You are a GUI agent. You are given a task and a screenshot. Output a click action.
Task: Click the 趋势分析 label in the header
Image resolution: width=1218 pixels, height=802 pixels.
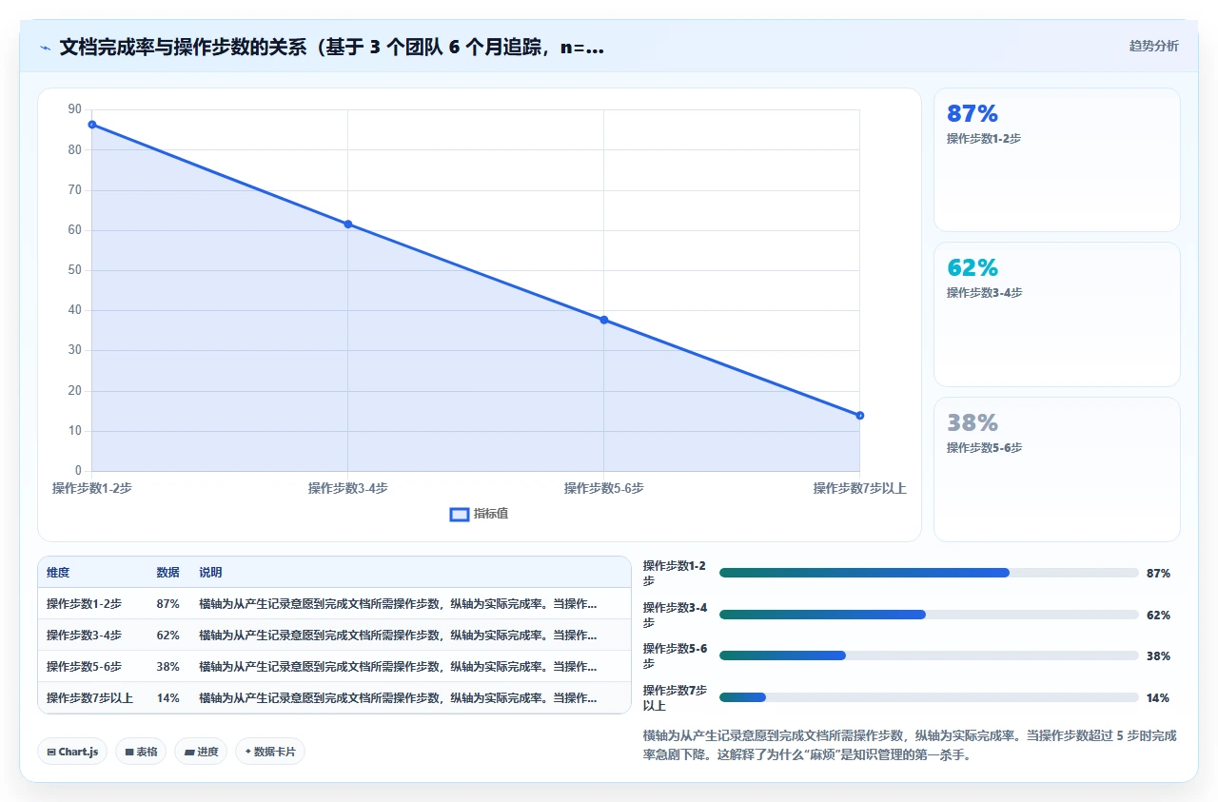[x=1153, y=46]
